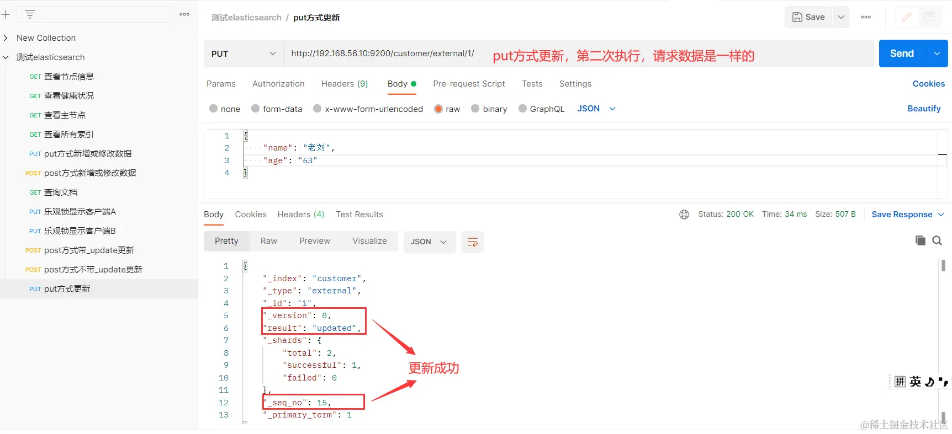Open the request three-dots menu beside Save
952x434 pixels.
coord(866,17)
